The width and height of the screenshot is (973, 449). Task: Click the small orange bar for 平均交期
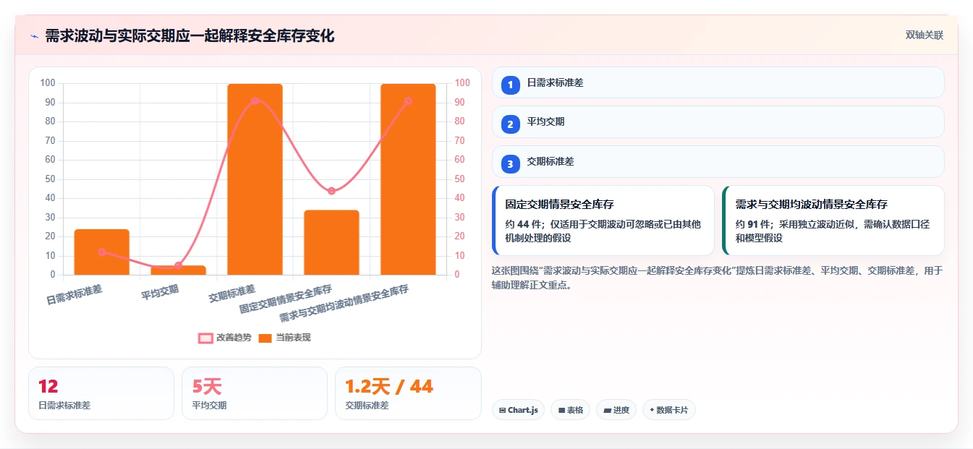(178, 270)
